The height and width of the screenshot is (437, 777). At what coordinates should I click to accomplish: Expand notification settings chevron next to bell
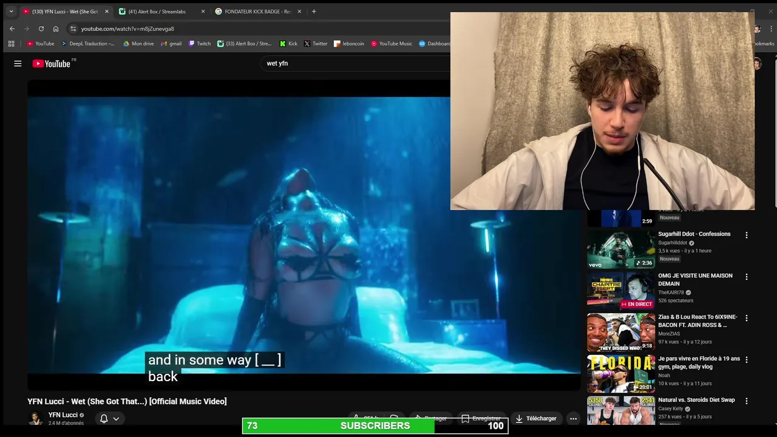click(116, 419)
